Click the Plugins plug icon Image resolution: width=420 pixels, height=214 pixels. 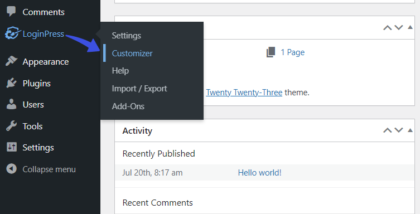(11, 83)
